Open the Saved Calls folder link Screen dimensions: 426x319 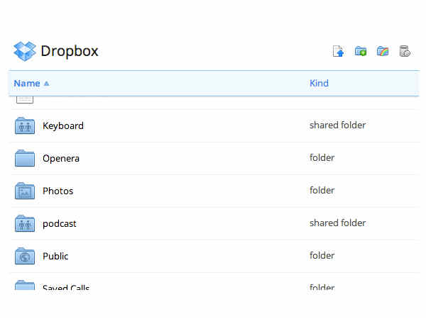coord(66,287)
